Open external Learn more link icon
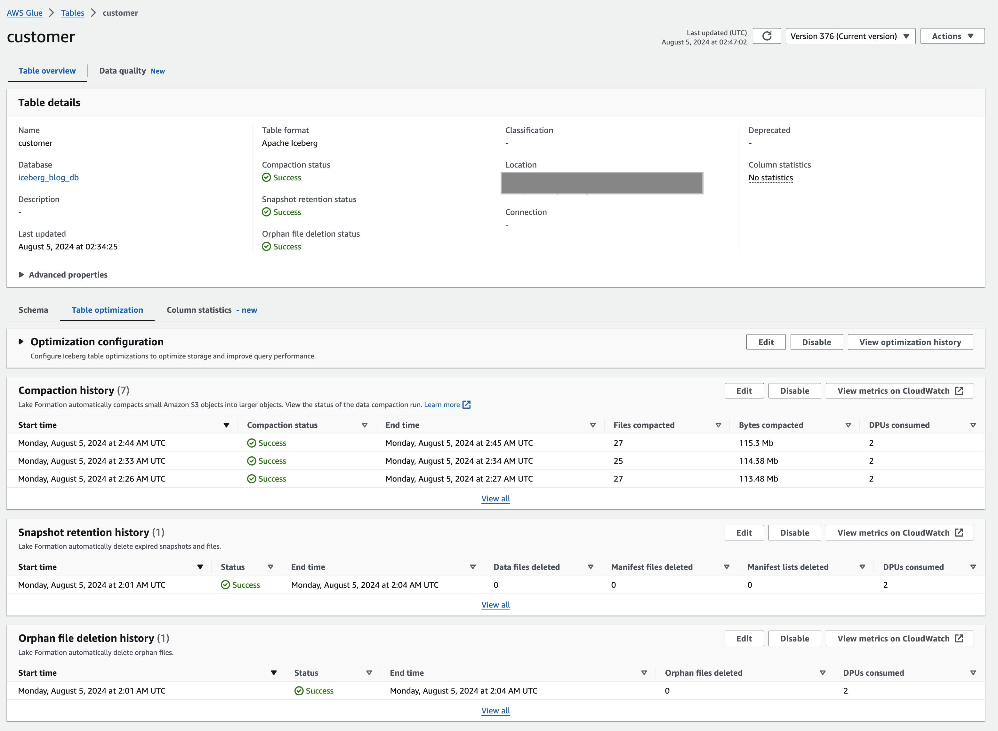The image size is (998, 731). click(x=466, y=405)
